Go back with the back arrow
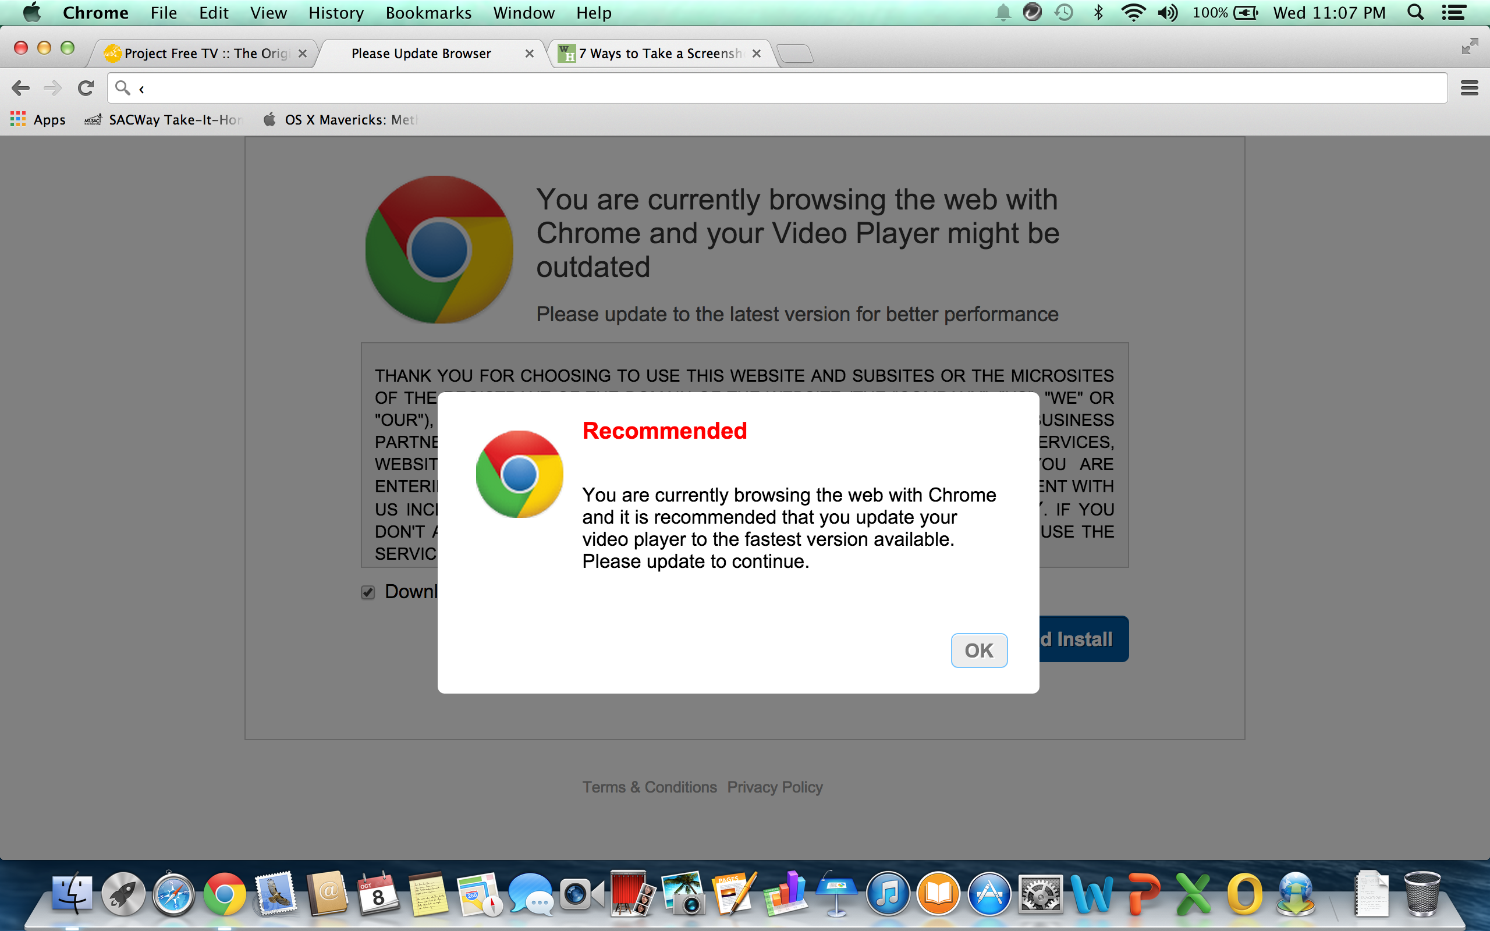This screenshot has height=931, width=1490. [20, 88]
